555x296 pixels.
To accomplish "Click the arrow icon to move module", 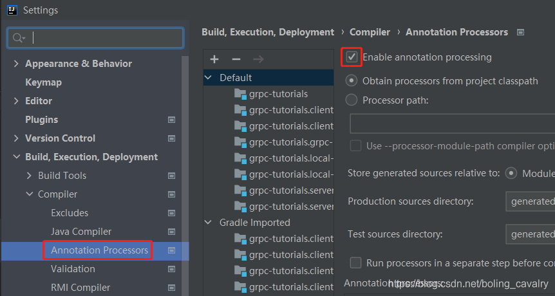I will pos(258,59).
